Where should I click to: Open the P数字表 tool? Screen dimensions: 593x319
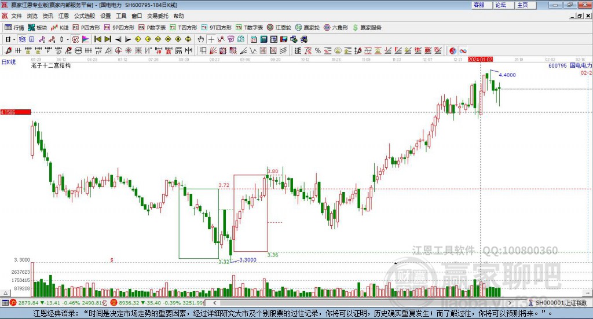point(152,28)
